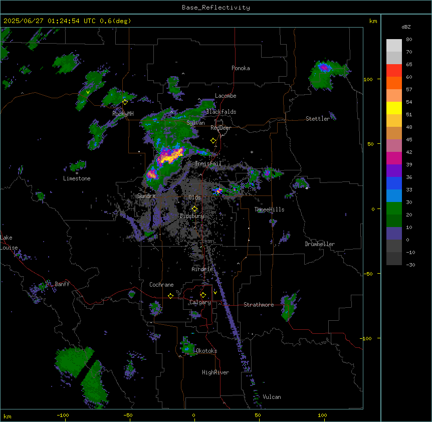432x422 pixels.
Task: Select the Drumheller label
Action: click(x=320, y=244)
